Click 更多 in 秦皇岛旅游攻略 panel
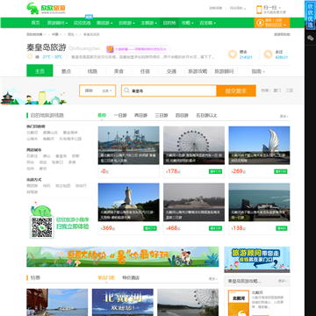Viewport: 316px width, 316px height. pyautogui.click(x=283, y=281)
